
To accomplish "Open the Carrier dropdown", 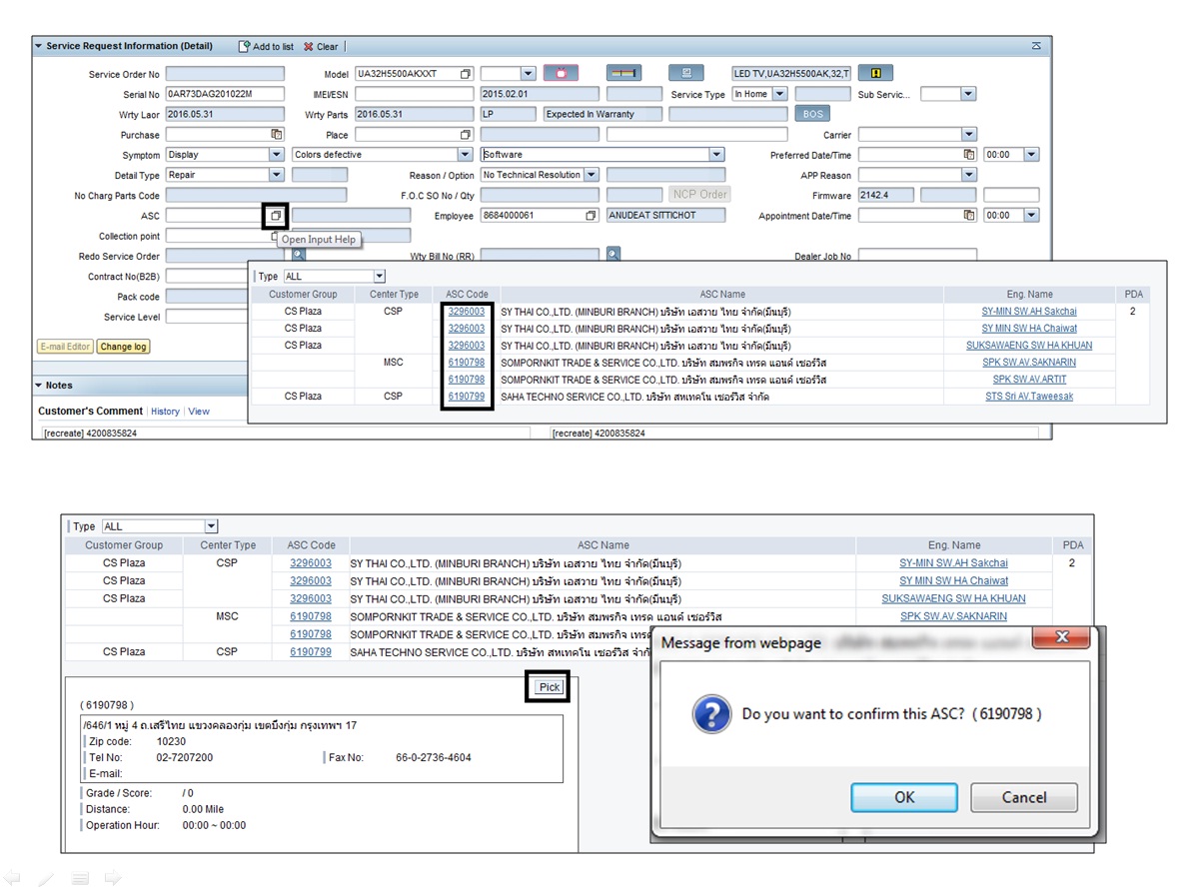I will point(968,134).
